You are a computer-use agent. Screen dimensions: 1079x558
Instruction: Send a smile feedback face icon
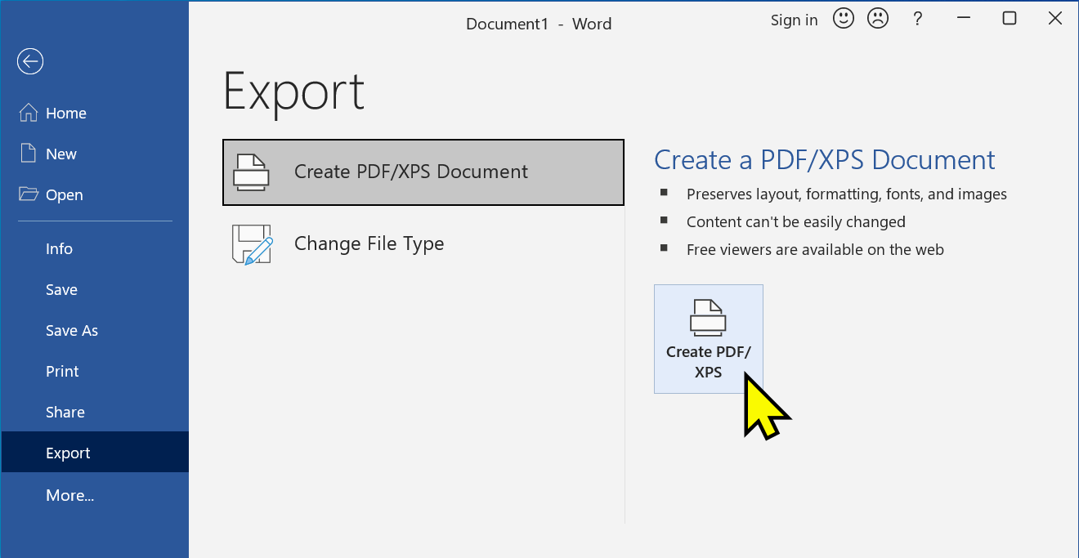pyautogui.click(x=844, y=19)
